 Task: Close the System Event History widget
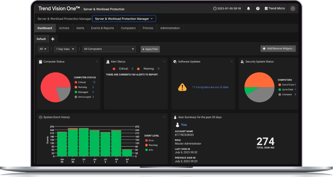pyautogui.click(x=164, y=117)
